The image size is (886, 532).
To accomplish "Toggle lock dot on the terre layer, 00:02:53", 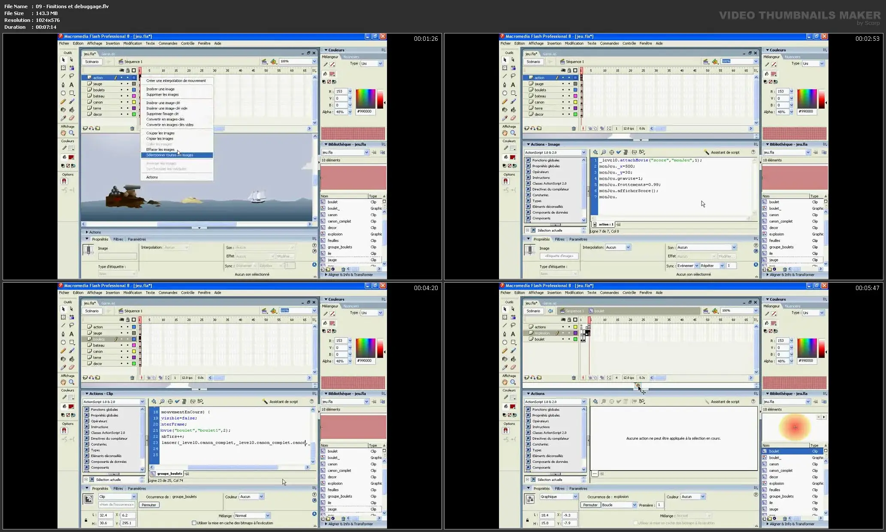I will (x=569, y=109).
